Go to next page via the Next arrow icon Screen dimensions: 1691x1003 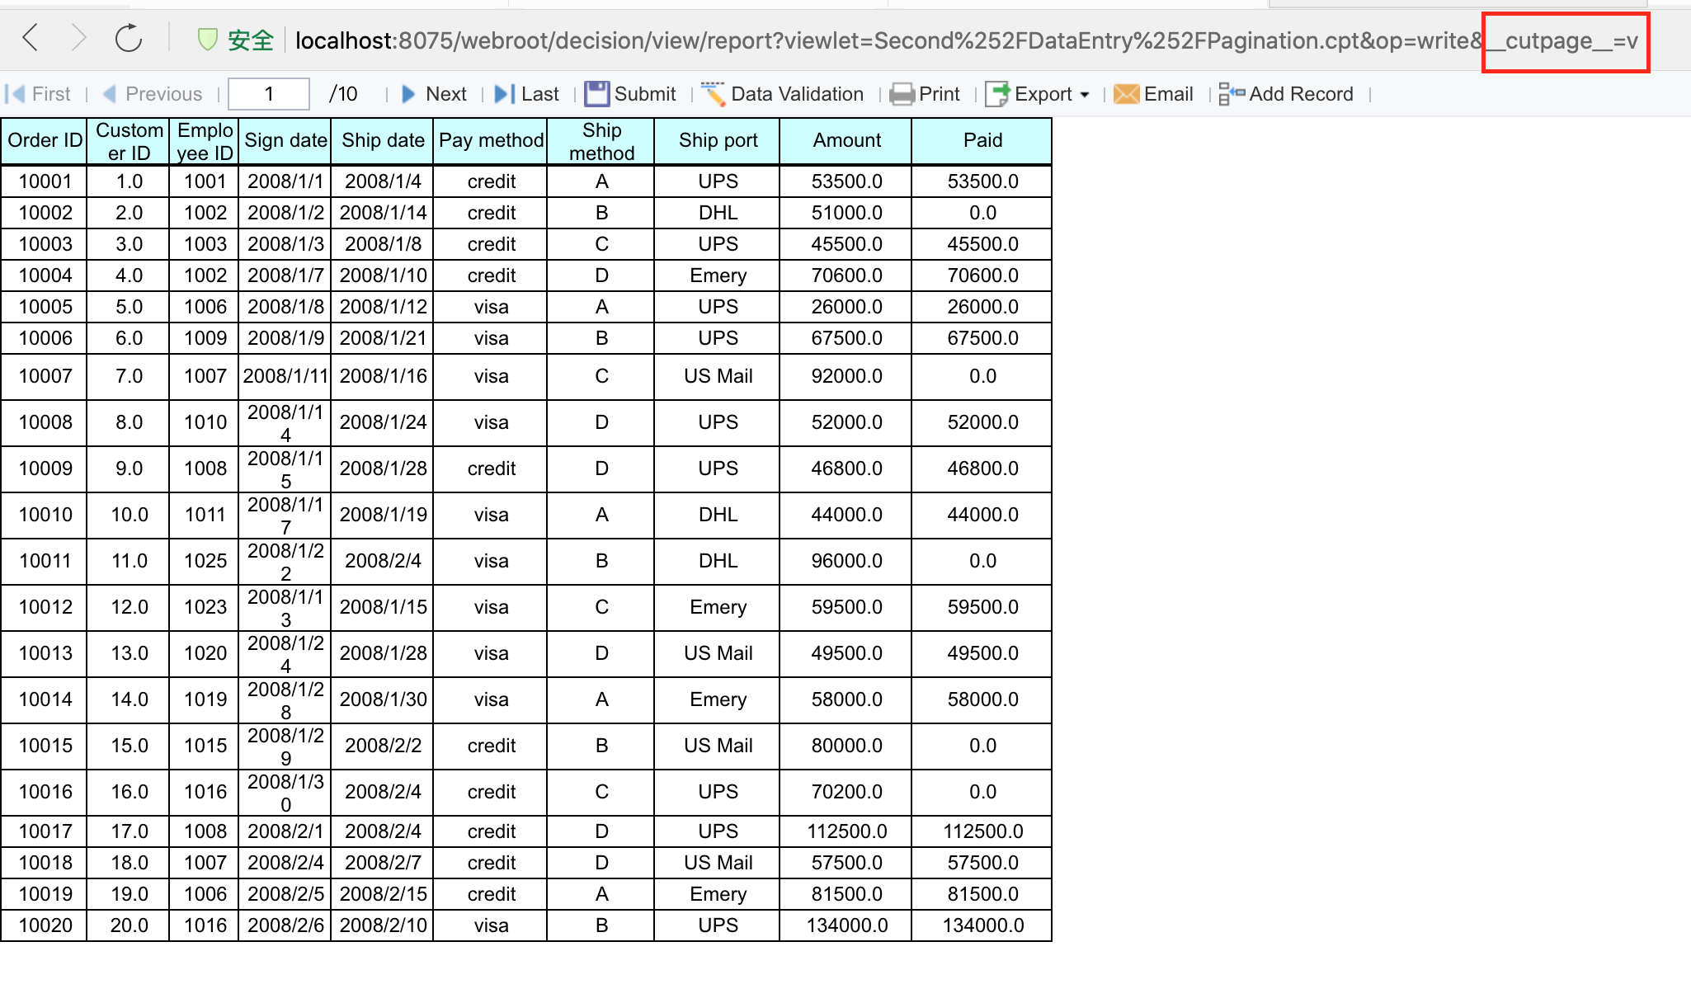[x=410, y=93]
